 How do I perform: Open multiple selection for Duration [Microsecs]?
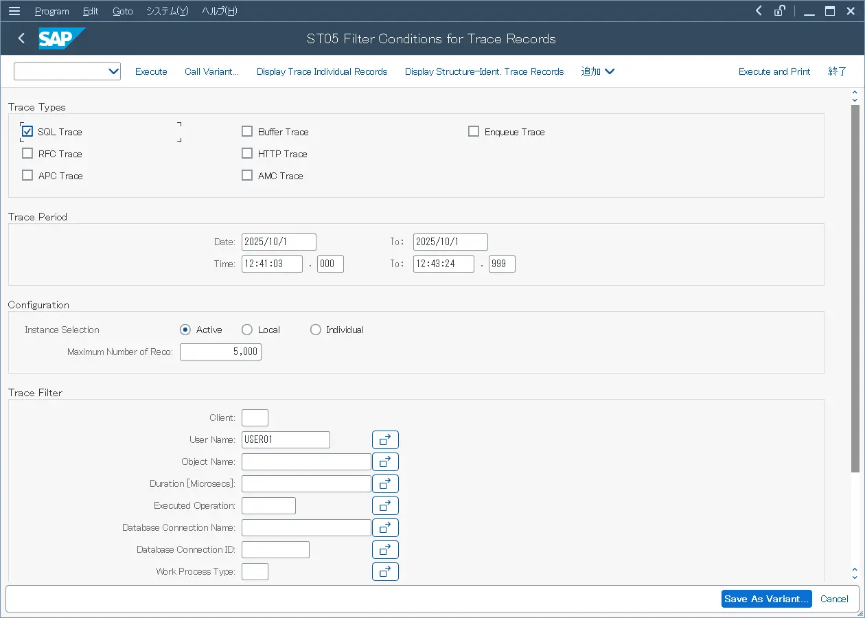point(385,483)
